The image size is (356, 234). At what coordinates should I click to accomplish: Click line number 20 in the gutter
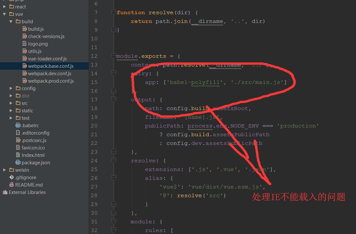[94, 126]
